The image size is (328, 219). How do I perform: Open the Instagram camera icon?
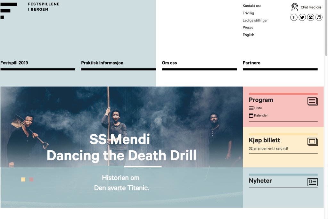[x=310, y=17]
